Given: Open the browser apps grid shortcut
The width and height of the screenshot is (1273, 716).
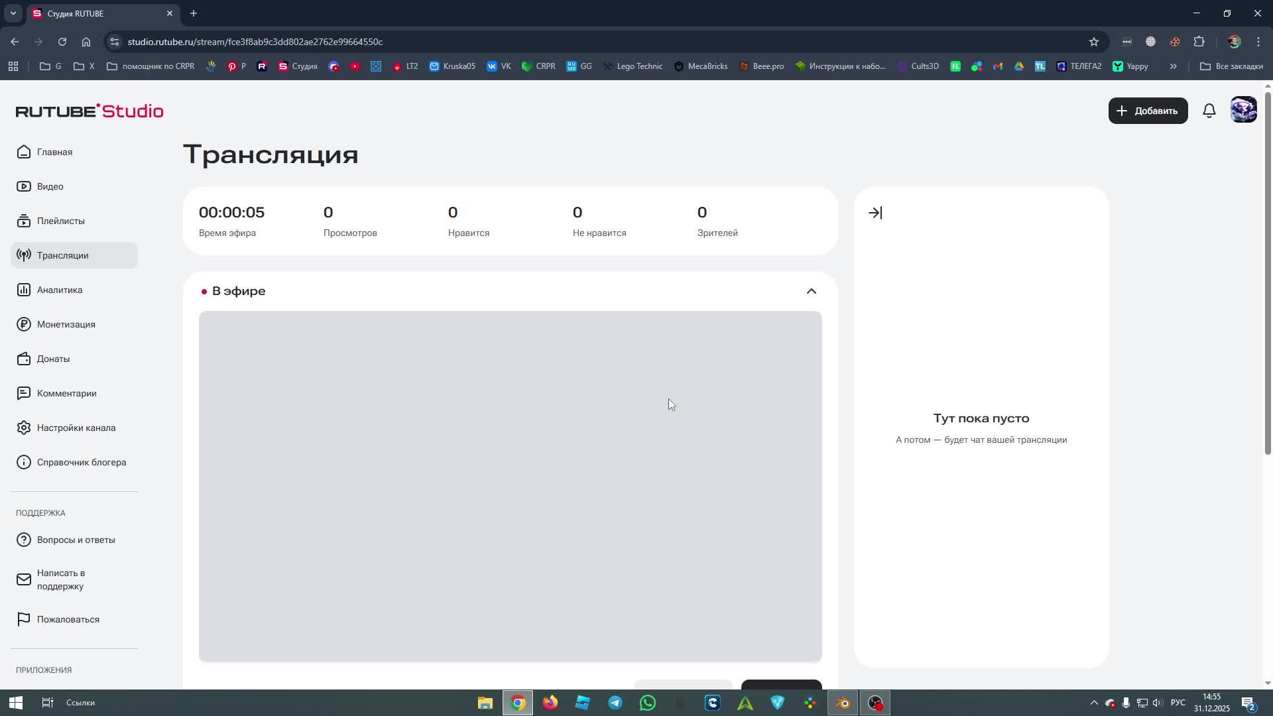Looking at the screenshot, I should [13, 66].
